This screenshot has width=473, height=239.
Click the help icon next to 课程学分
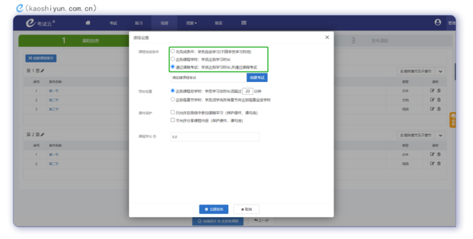pos(155,136)
